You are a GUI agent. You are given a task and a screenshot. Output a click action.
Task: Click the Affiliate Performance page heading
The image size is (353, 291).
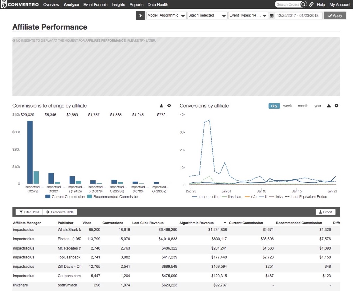(x=50, y=27)
